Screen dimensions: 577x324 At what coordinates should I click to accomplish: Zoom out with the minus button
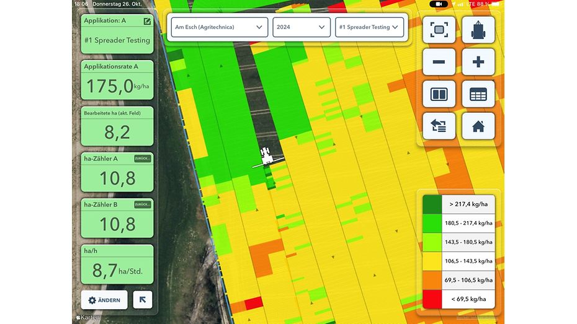click(439, 62)
